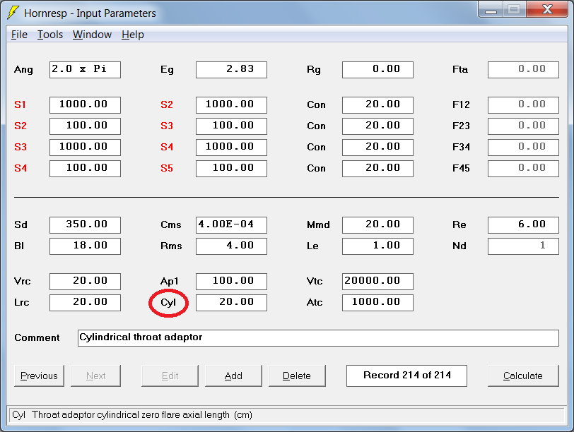The width and height of the screenshot is (574, 432).
Task: Click the Previous record button
Action: (x=39, y=376)
